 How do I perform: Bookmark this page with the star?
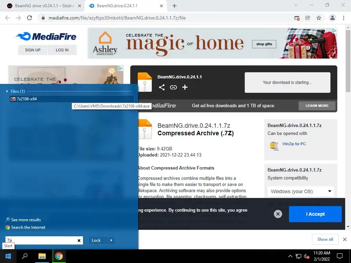click(x=319, y=18)
